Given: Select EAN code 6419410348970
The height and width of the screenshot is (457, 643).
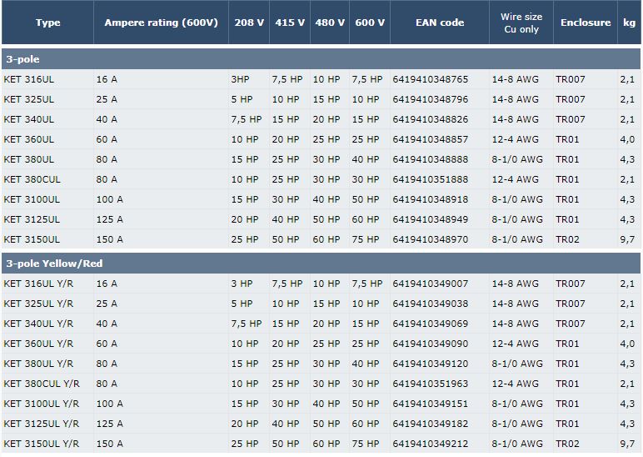Looking at the screenshot, I should pos(430,239).
